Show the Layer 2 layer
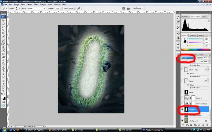The height and width of the screenshot is (132, 212). [182, 92]
